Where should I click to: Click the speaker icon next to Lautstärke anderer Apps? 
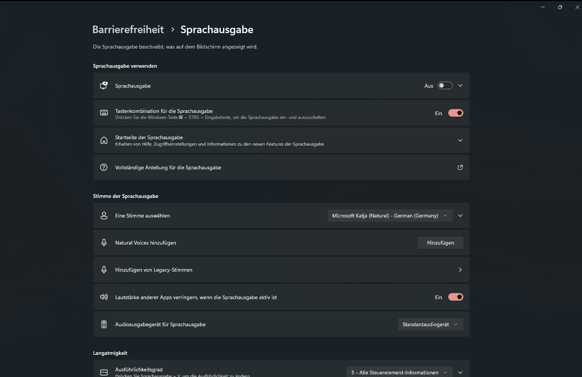click(x=104, y=297)
